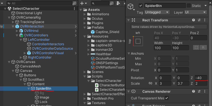
Task: Open Tag dropdown showing Untagged
Action: pyautogui.click(x=157, y=12)
